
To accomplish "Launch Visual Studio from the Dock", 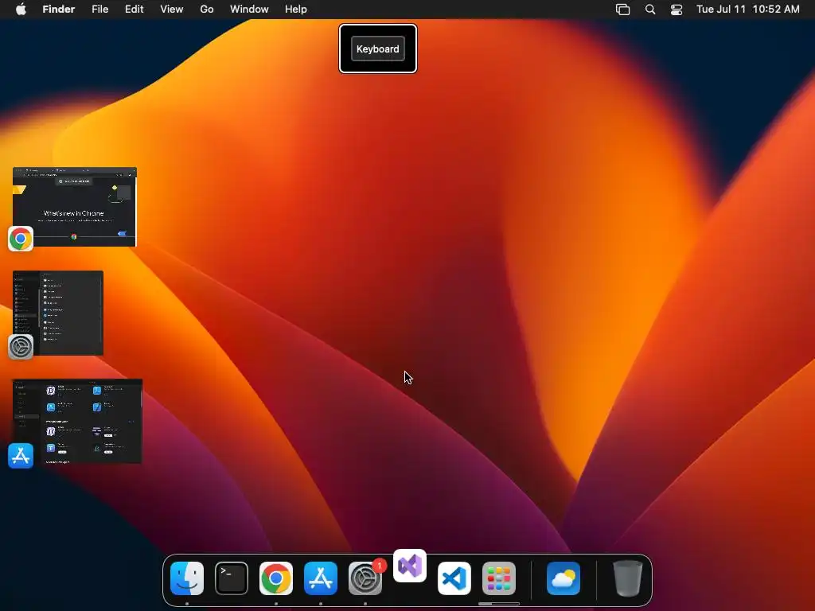I will pos(410,566).
